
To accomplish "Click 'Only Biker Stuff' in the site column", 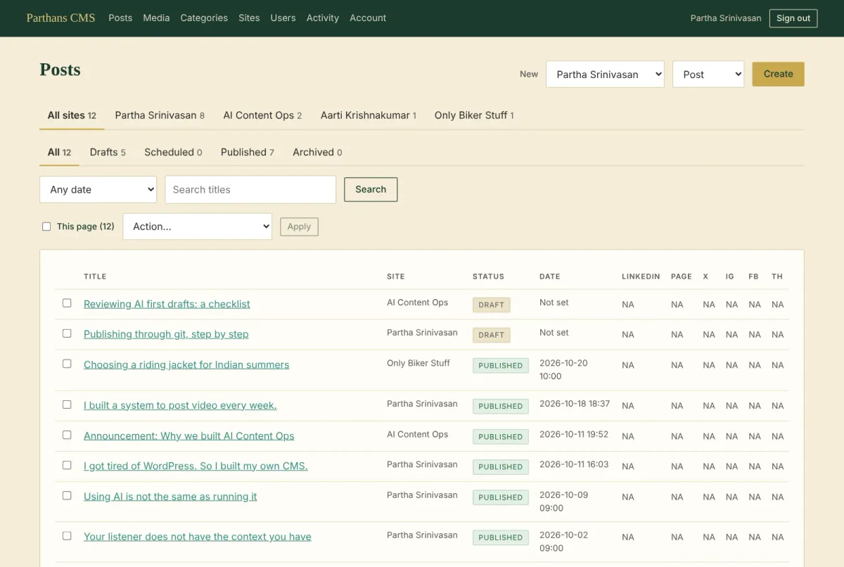I will [418, 363].
